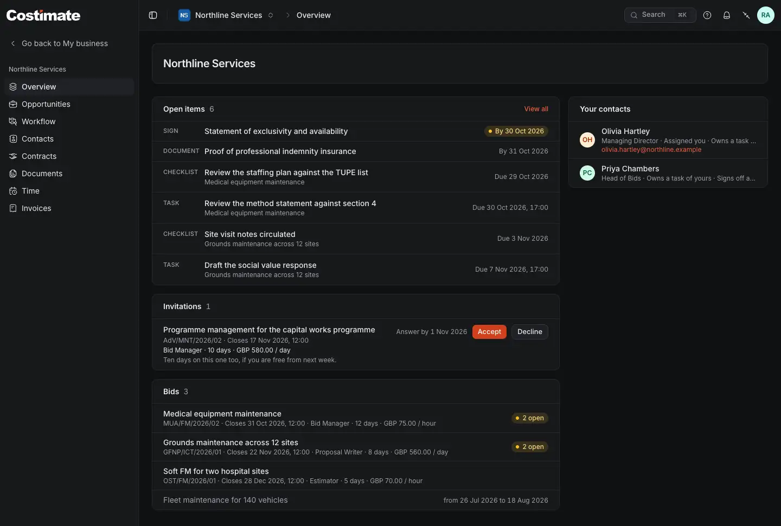Open Statement of exclusivity and availability
The width and height of the screenshot is (781, 526).
tap(356, 131)
